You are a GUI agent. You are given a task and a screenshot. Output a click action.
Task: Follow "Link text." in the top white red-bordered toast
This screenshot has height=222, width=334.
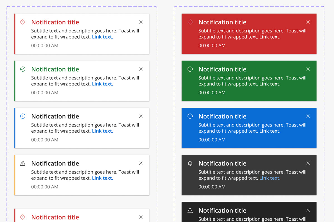(x=102, y=37)
